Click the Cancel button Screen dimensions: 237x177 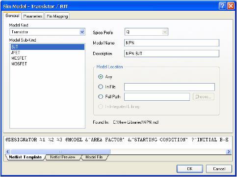[x=219, y=169]
